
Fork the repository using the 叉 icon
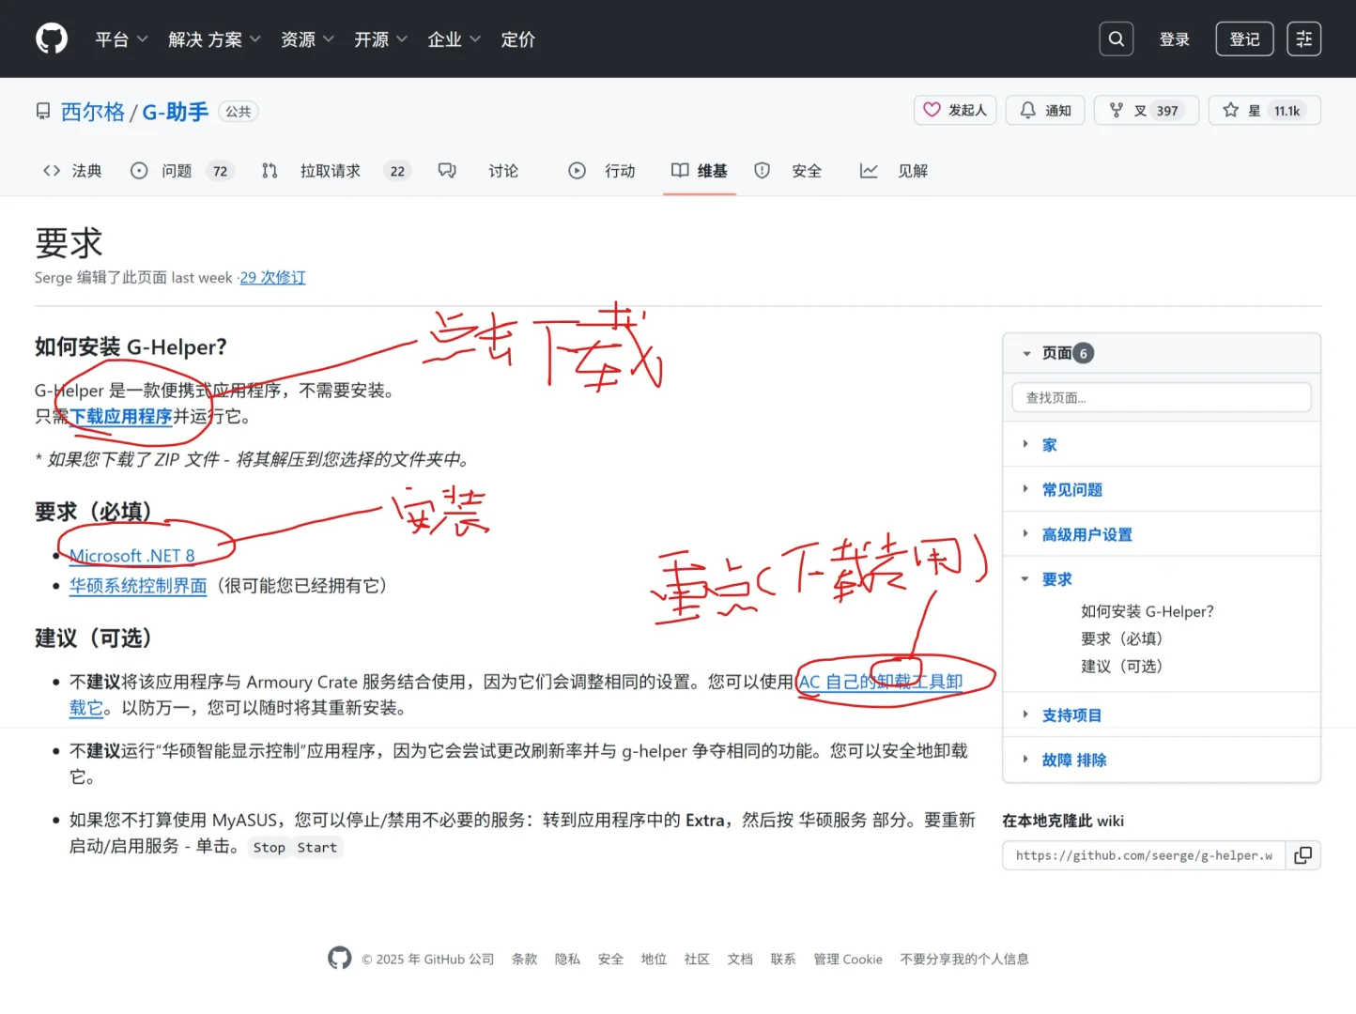1116,110
